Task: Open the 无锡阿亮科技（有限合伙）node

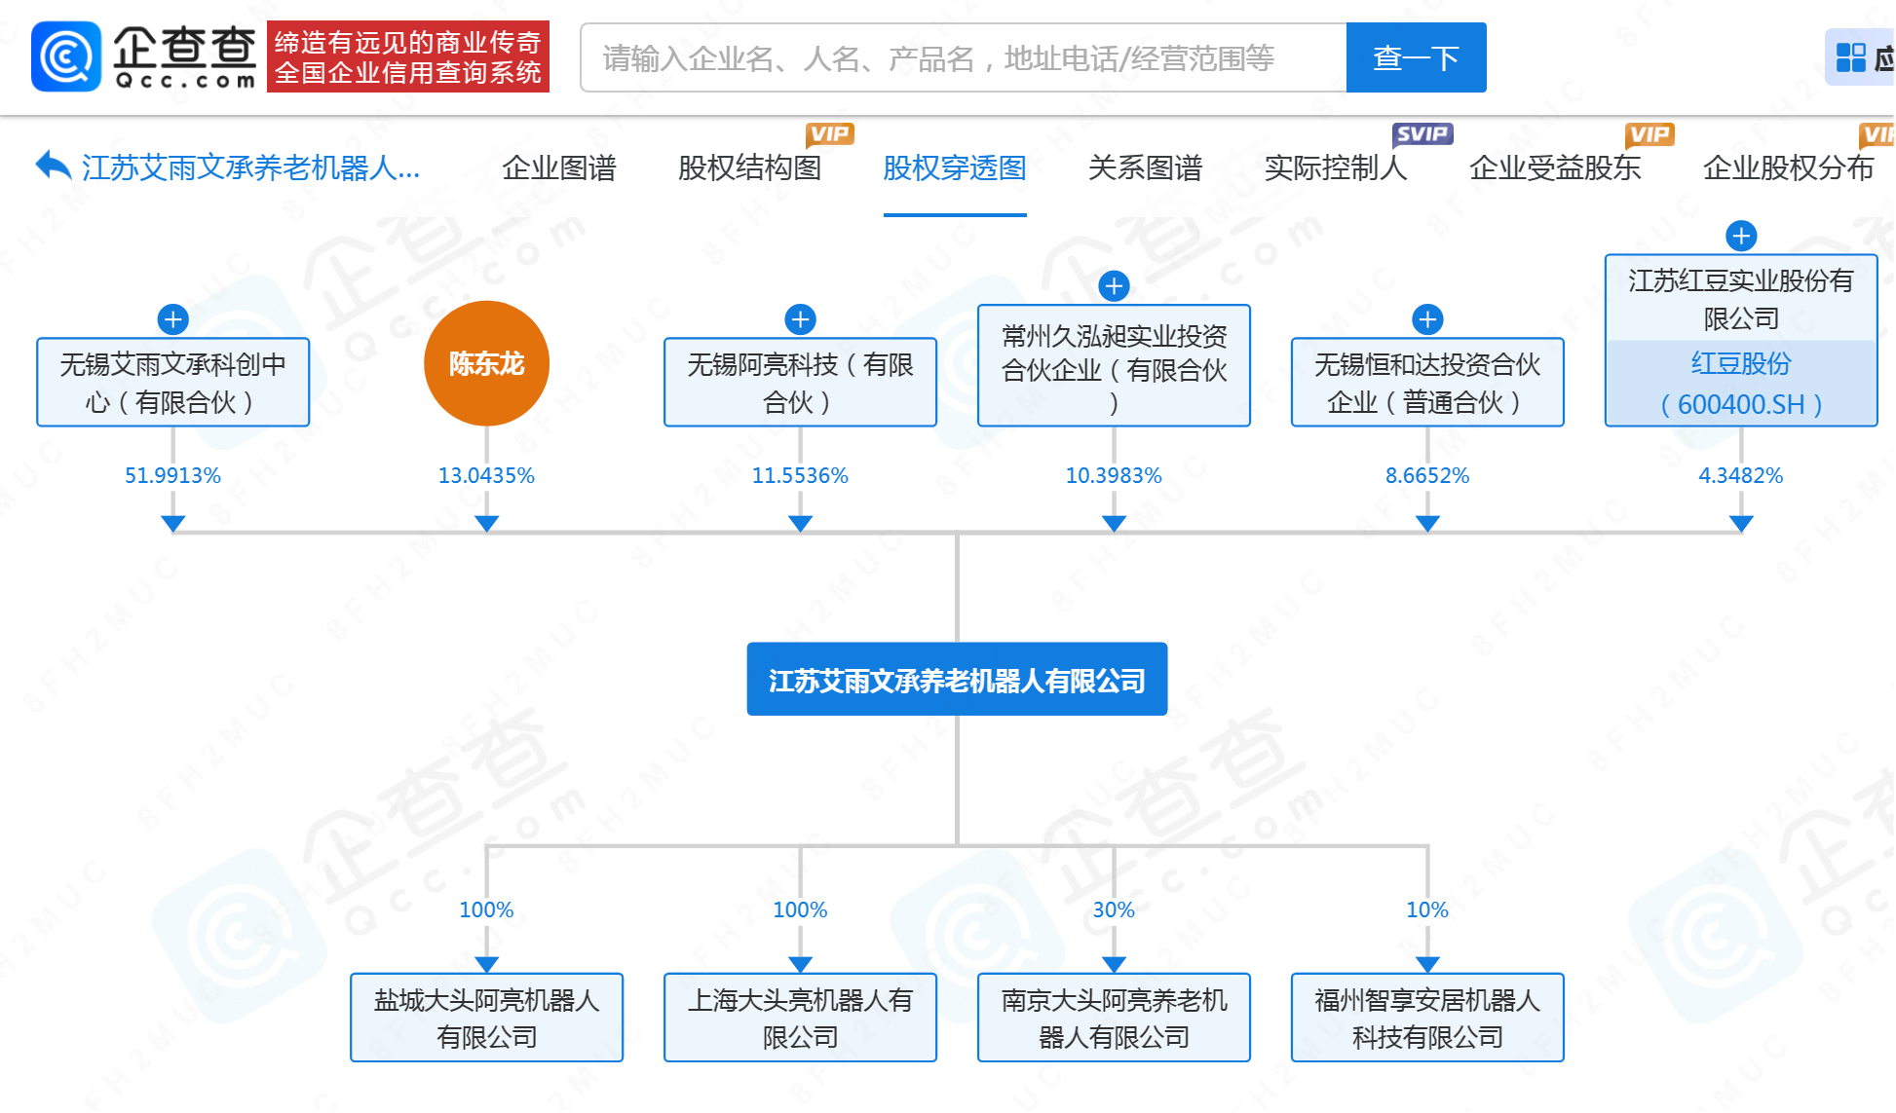Action: 800,382
